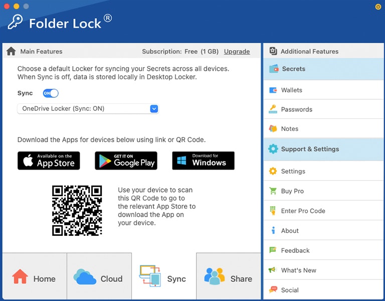Screen dimensions: 385x301
Task: Click the Additional Features heading text
Action: 310,51
